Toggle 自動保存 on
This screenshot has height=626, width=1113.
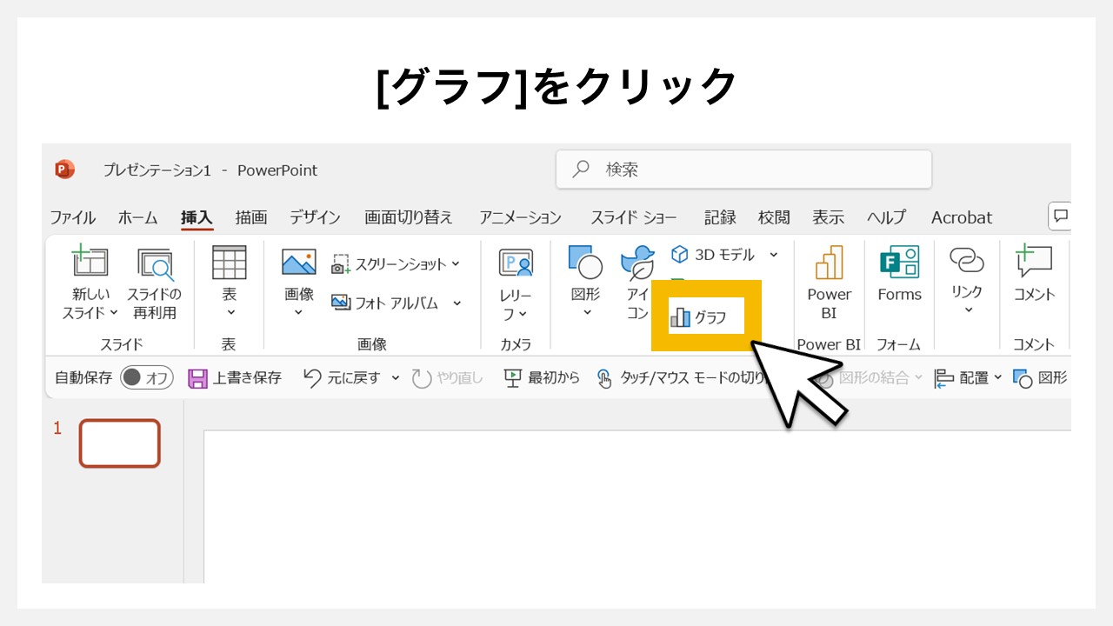point(145,377)
